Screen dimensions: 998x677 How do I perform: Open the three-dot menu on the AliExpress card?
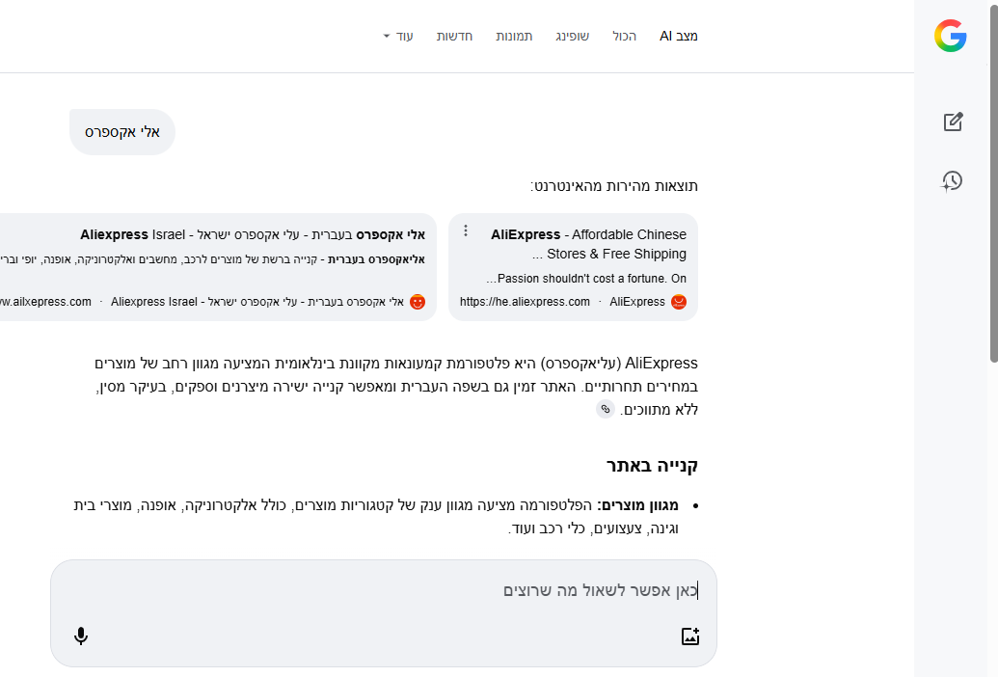(x=466, y=230)
